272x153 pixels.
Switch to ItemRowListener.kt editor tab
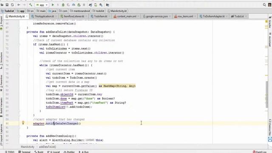[74, 16]
